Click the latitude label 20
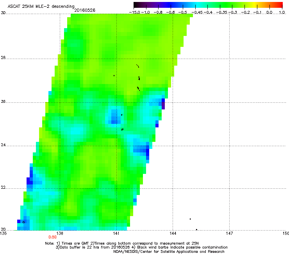289x254 pixels. click(3, 229)
